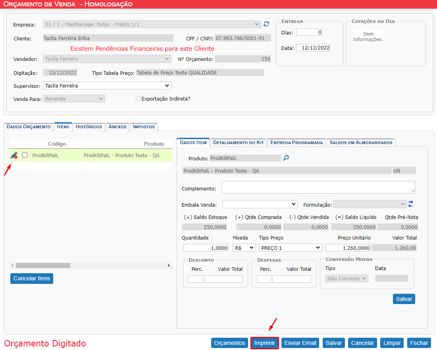Click the Fechar button

coord(419,343)
